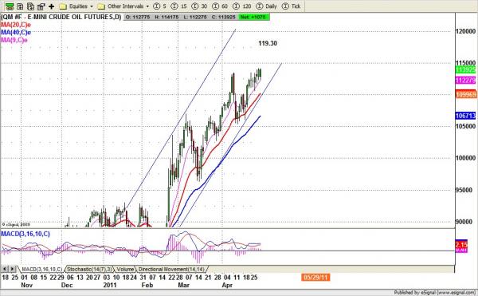Click the 119.30 price annotation
The image size is (478, 296).
point(268,43)
